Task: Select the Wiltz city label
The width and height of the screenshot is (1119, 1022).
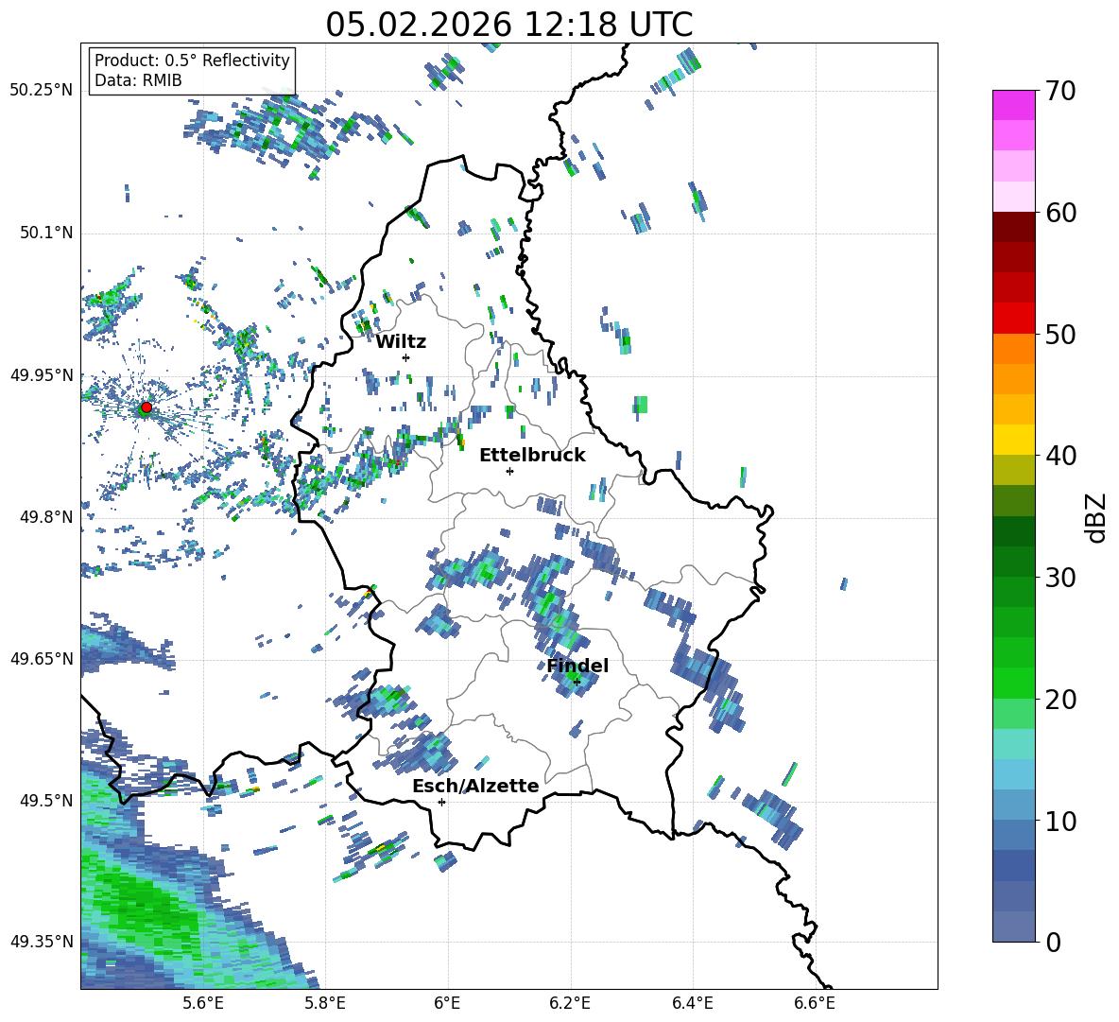Action: [401, 342]
